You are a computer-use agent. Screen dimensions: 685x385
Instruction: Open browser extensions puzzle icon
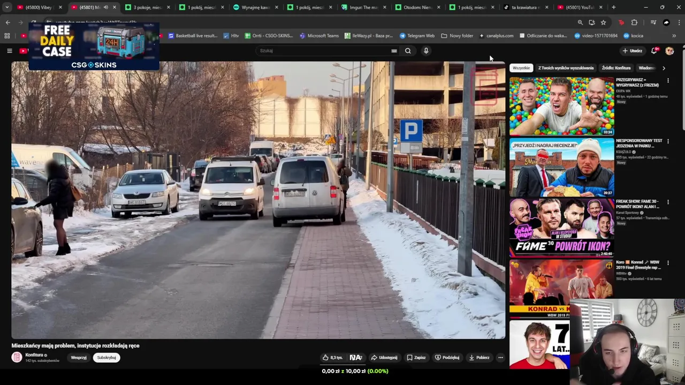pos(634,22)
